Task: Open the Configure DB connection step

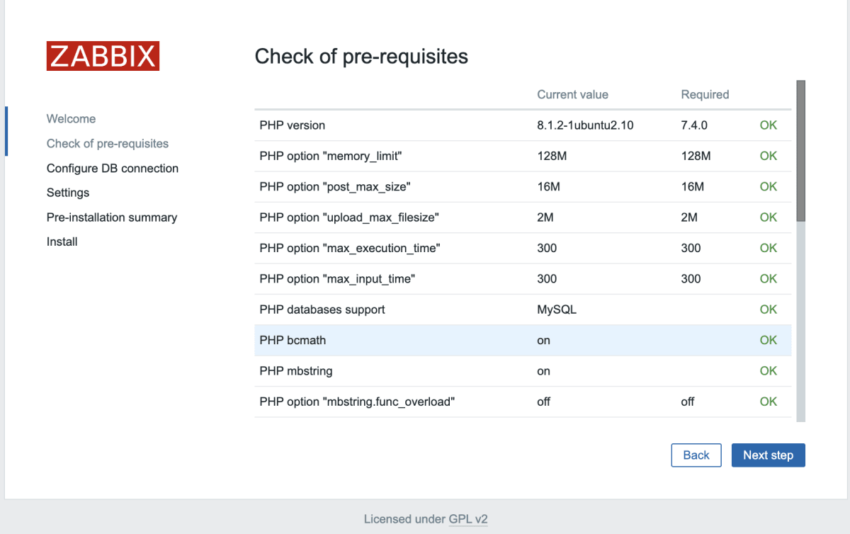Action: 112,168
